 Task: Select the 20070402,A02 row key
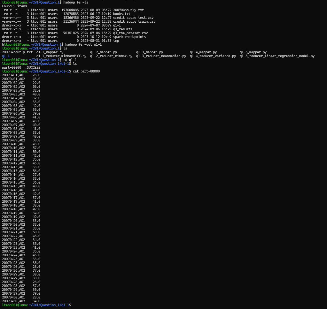pos(13,87)
